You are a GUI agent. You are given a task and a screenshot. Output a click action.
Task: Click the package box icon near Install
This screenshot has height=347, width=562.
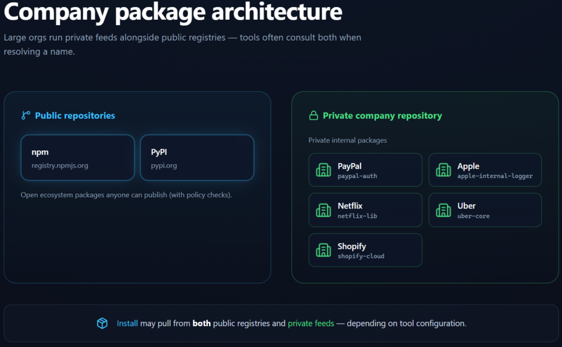click(102, 323)
